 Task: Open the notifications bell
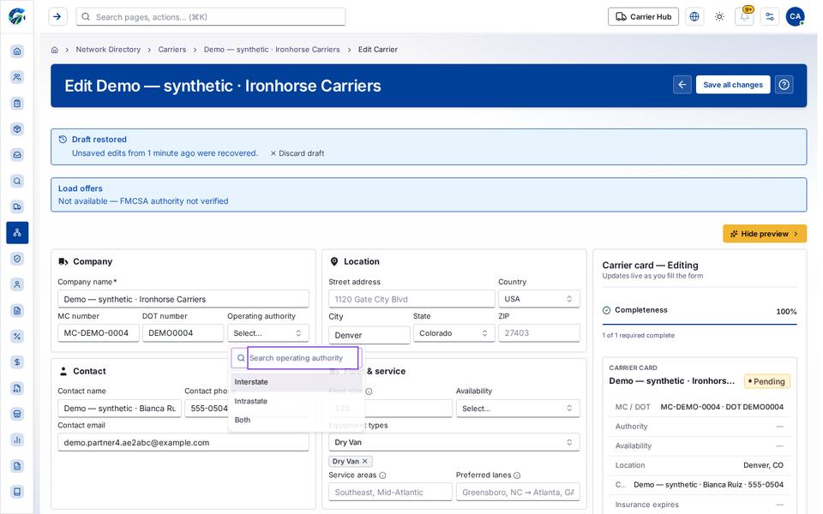[745, 17]
